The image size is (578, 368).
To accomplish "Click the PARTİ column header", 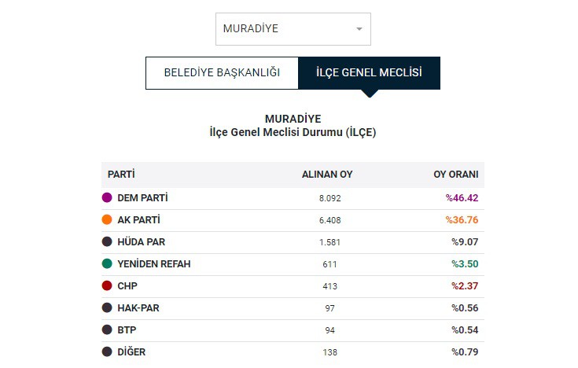I will (x=121, y=175).
